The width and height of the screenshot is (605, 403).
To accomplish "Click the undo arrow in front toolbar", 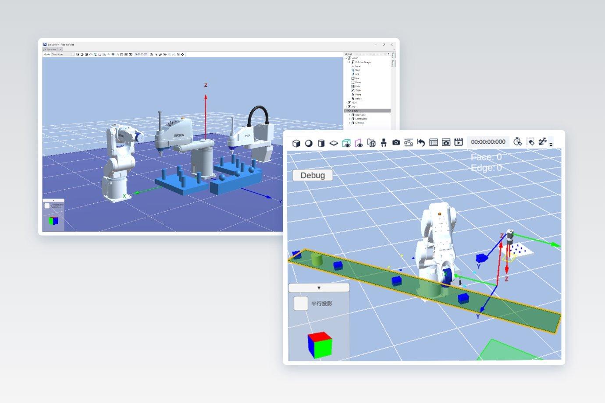I will pos(421,142).
